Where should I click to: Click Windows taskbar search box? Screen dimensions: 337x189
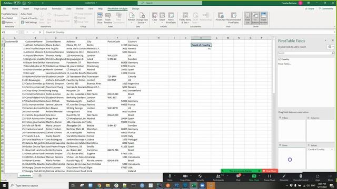point(38,185)
